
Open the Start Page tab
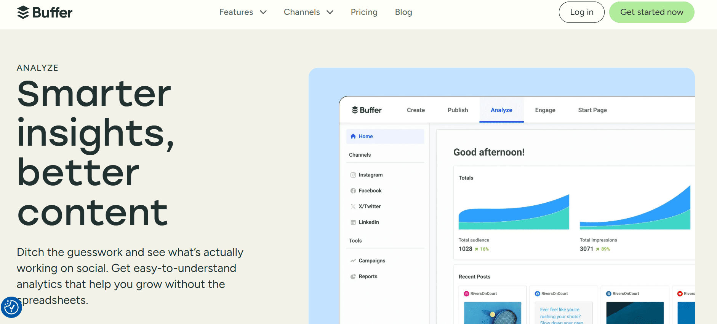pyautogui.click(x=592, y=110)
